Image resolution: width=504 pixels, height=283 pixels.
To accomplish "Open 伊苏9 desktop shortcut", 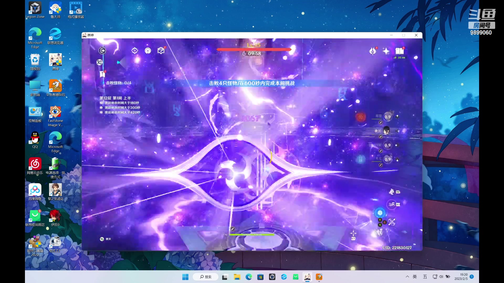I will 55,218.
